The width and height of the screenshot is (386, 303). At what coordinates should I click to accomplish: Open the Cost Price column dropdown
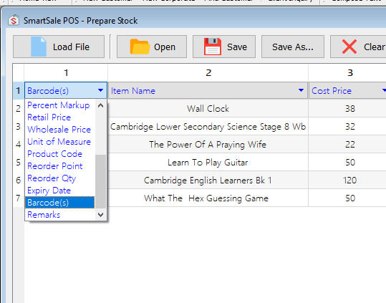384,90
